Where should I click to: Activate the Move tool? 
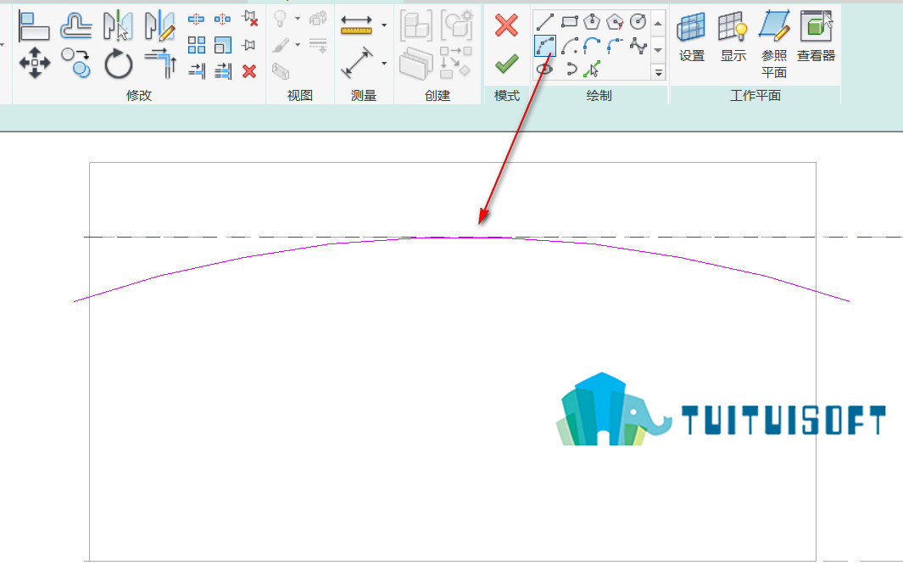pyautogui.click(x=35, y=63)
